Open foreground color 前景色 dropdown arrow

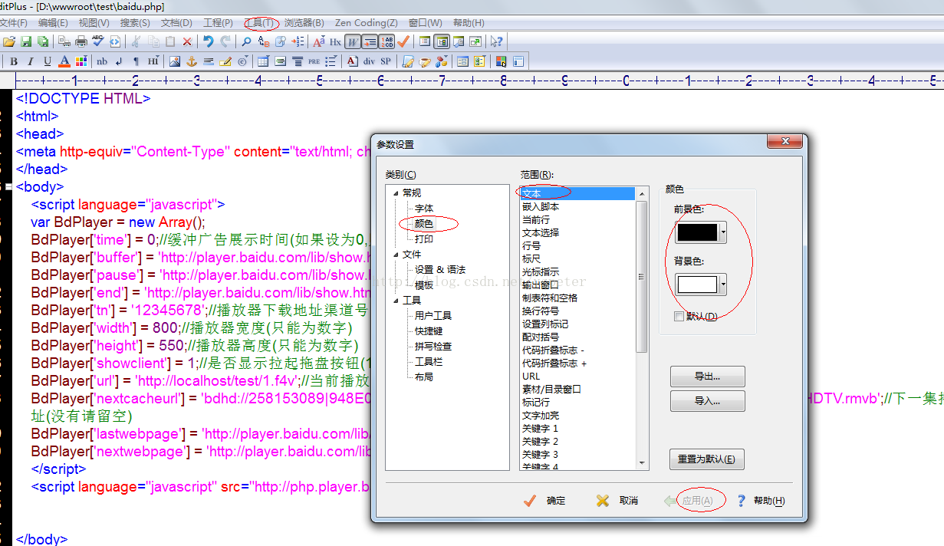(723, 232)
